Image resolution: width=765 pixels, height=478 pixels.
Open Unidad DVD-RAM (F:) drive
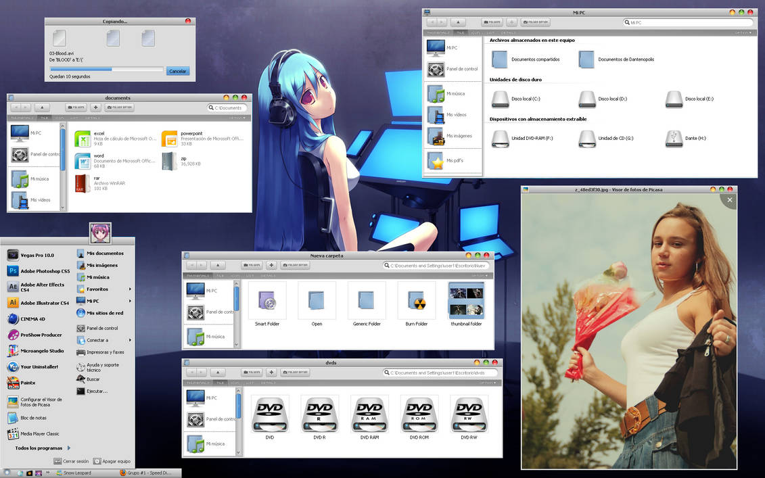point(501,138)
